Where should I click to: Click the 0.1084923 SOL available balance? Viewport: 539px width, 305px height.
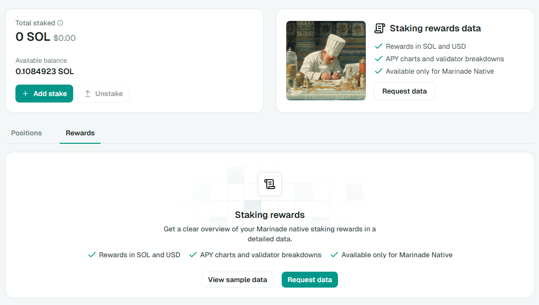click(45, 71)
